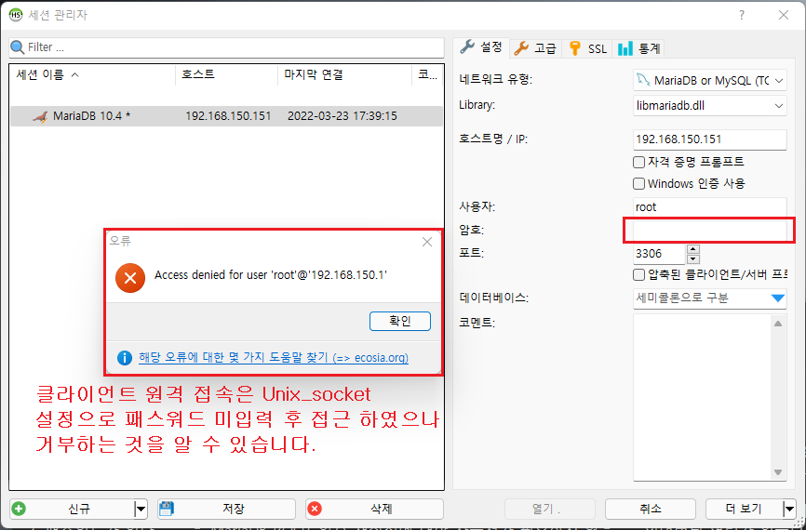Click the Filter search field

[227, 47]
